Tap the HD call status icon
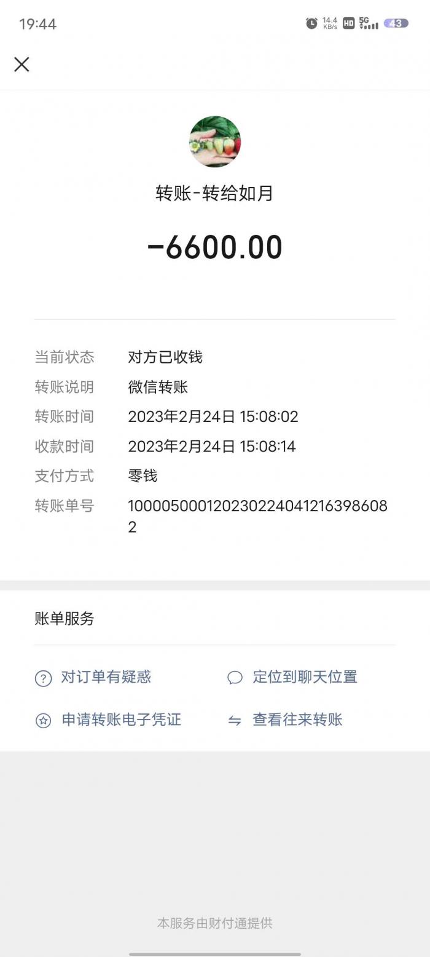The width and height of the screenshot is (430, 957). coord(349,23)
